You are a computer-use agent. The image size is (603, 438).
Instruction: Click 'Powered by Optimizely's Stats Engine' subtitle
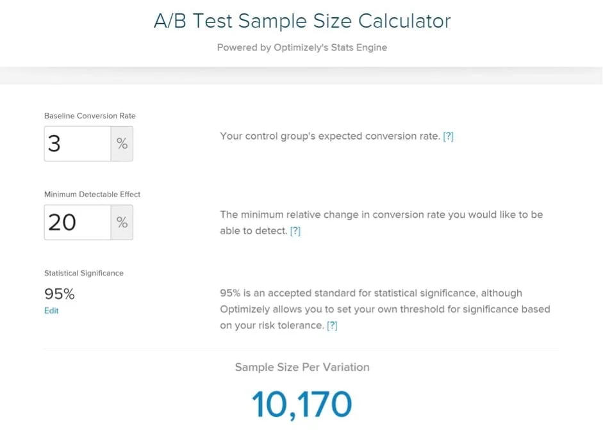[302, 47]
